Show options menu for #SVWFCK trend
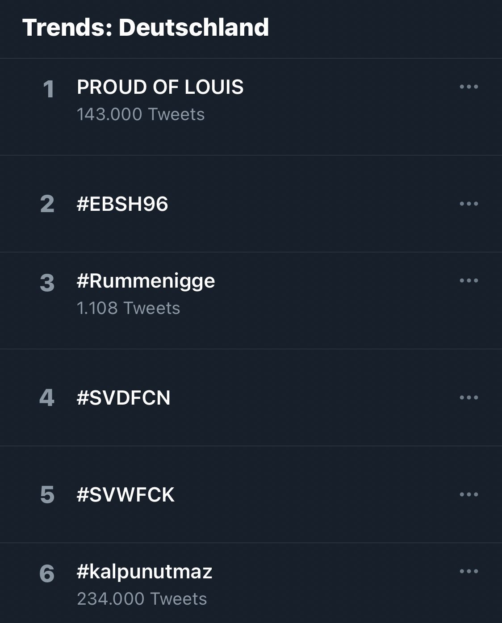The image size is (502, 623). coord(469,494)
